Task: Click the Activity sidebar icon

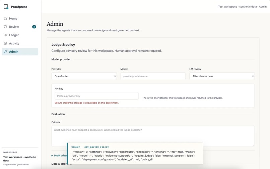Action: click(5, 43)
